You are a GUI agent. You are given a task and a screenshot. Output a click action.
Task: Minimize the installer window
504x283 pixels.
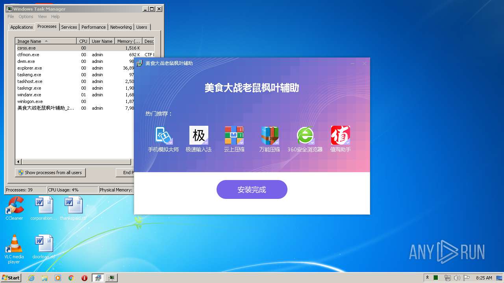tap(353, 63)
